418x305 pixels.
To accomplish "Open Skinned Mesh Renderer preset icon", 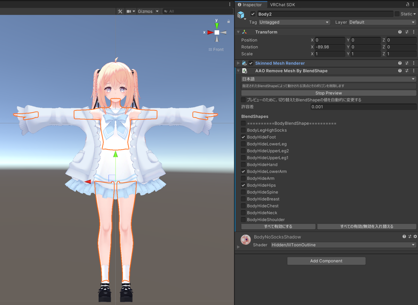I will click(x=407, y=63).
